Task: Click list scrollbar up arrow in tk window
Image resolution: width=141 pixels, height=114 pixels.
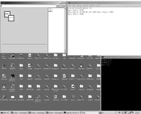Action: [65, 9]
